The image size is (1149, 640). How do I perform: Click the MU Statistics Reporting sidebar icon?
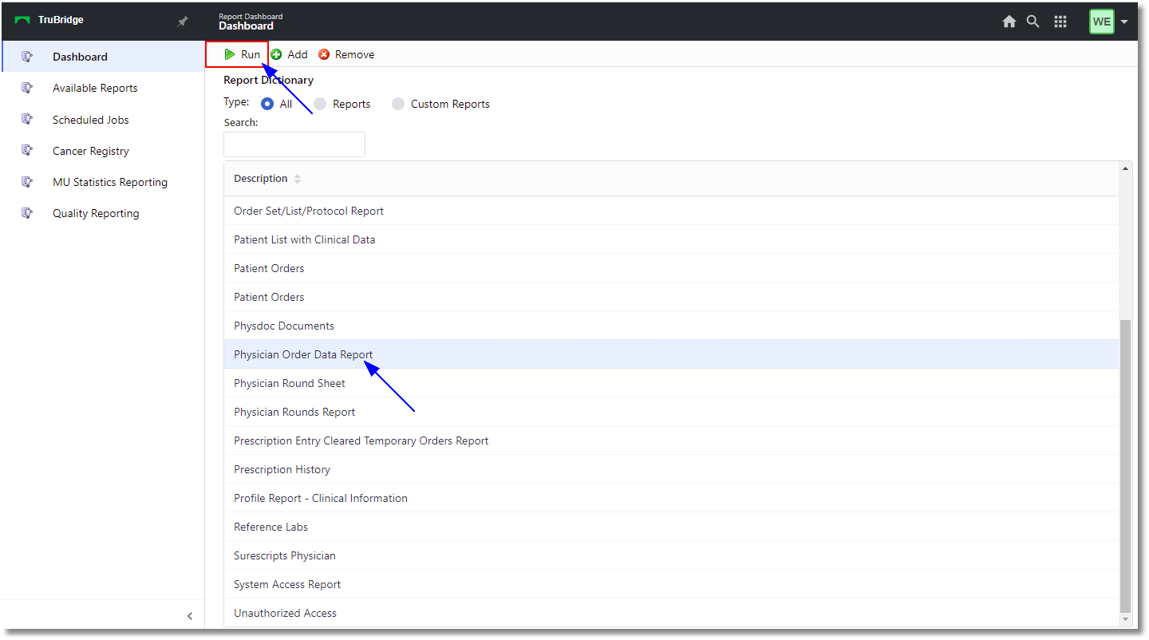click(27, 182)
